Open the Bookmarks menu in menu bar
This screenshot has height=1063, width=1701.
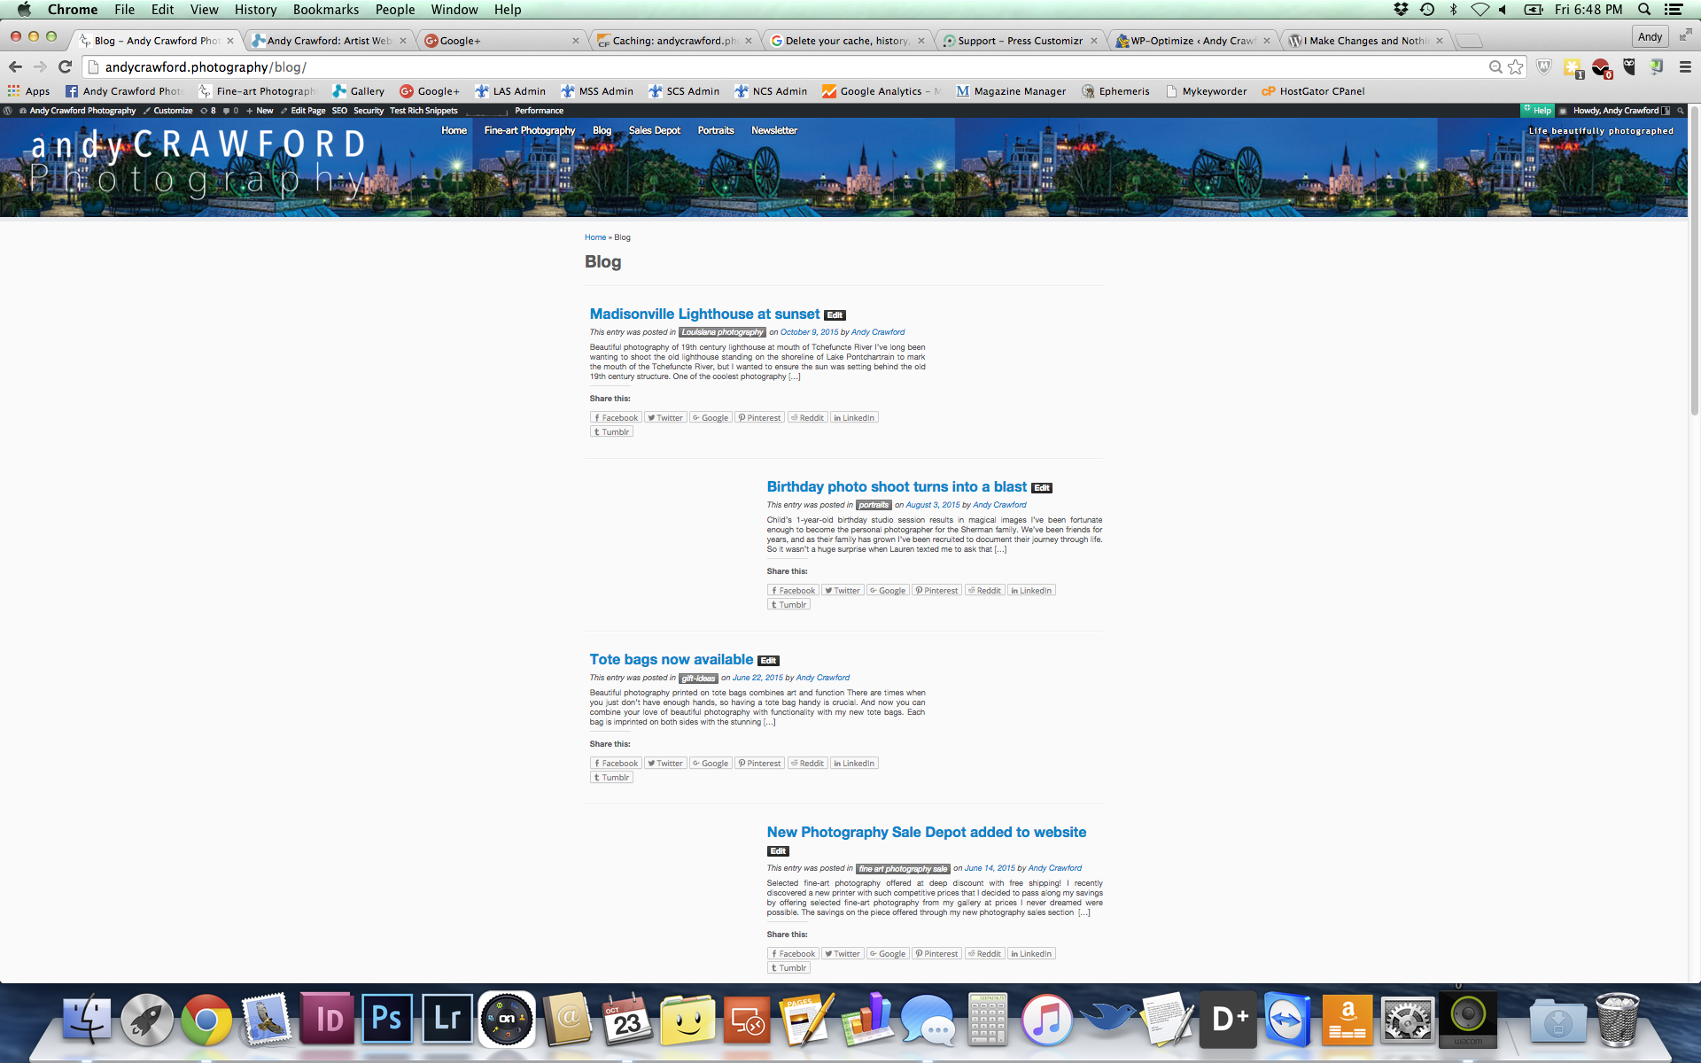click(x=325, y=10)
